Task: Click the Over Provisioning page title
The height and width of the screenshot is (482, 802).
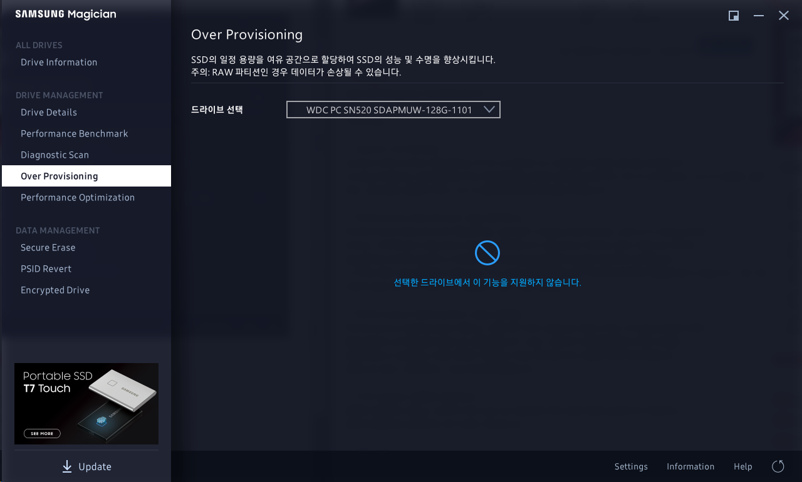Action: [x=247, y=35]
